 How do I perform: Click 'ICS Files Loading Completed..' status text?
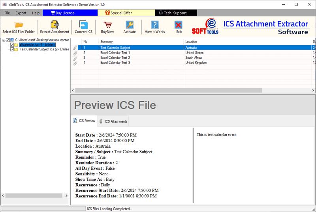pyautogui.click(x=109, y=209)
